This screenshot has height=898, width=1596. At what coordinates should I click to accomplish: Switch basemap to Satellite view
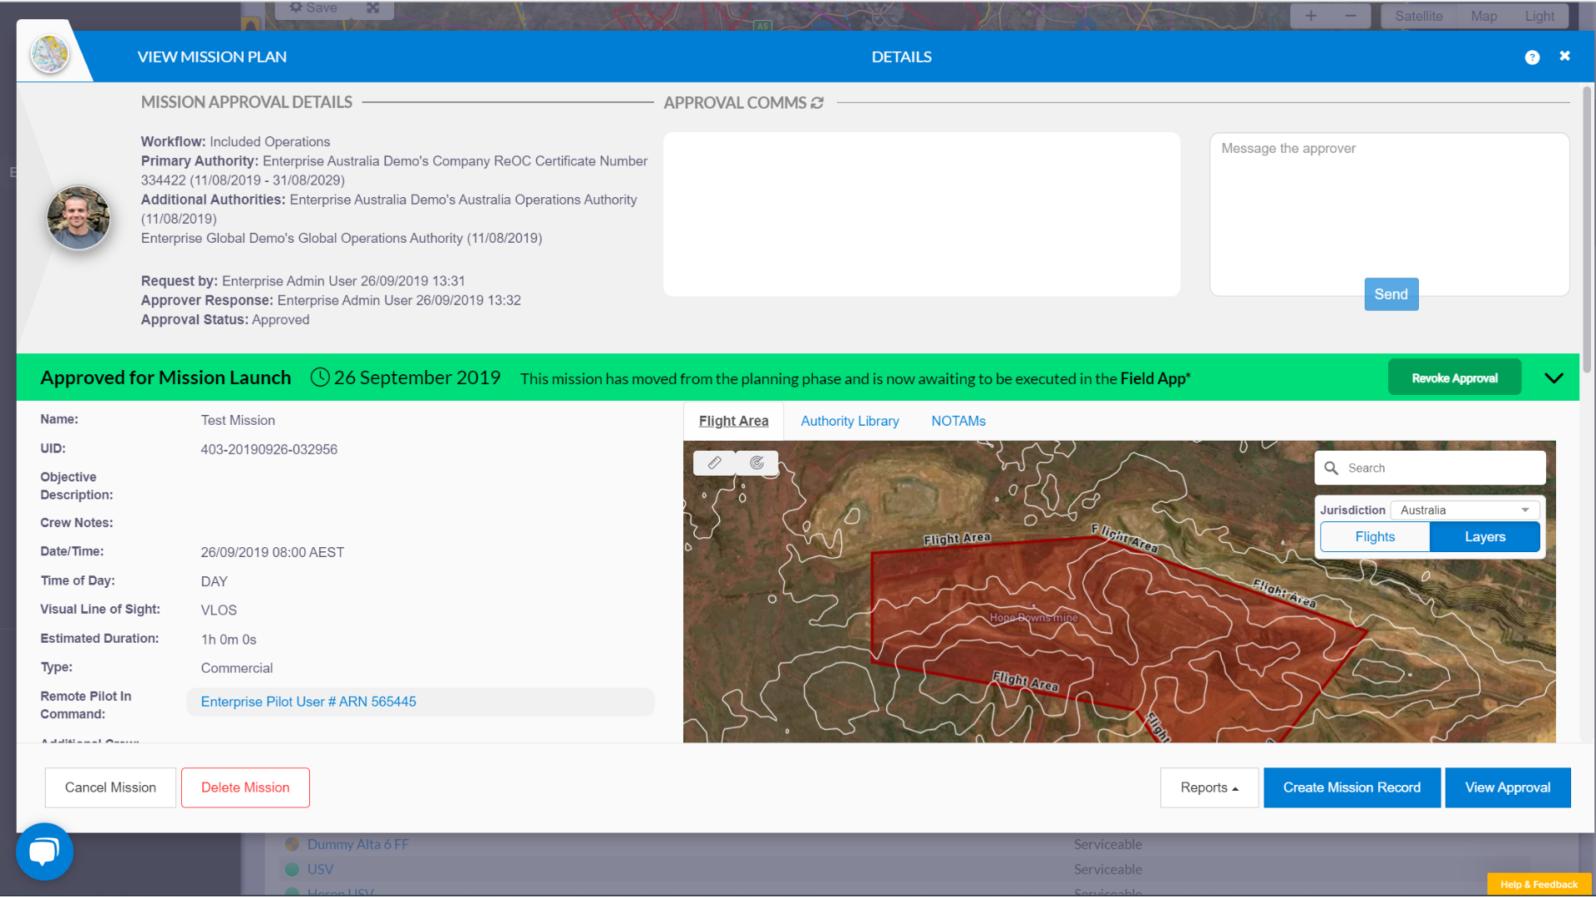point(1419,15)
